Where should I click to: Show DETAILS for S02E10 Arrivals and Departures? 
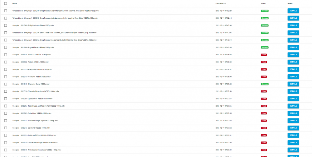click(x=293, y=150)
